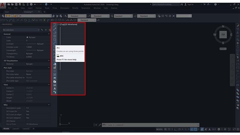This screenshot has width=240, height=135.
Task: Toggle annotation objects visibility
Action: [202, 129]
